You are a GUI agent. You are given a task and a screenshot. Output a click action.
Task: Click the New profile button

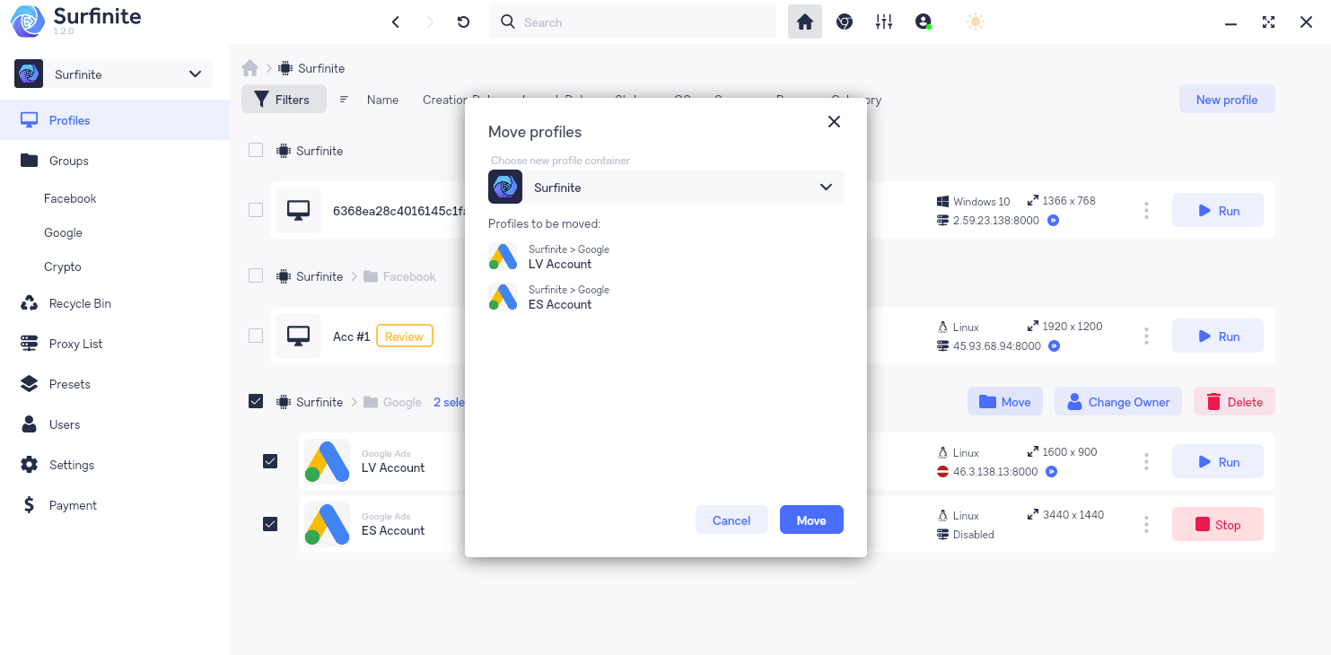[x=1227, y=100]
